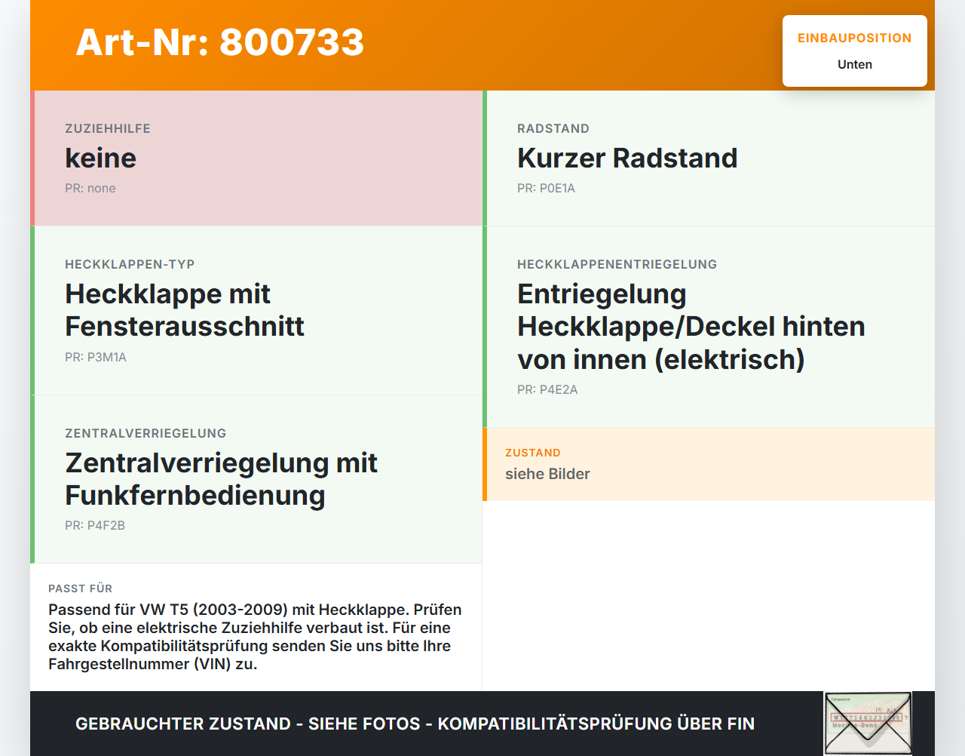Click the Zustand siehe Bilder box
The height and width of the screenshot is (756, 965).
[709, 464]
